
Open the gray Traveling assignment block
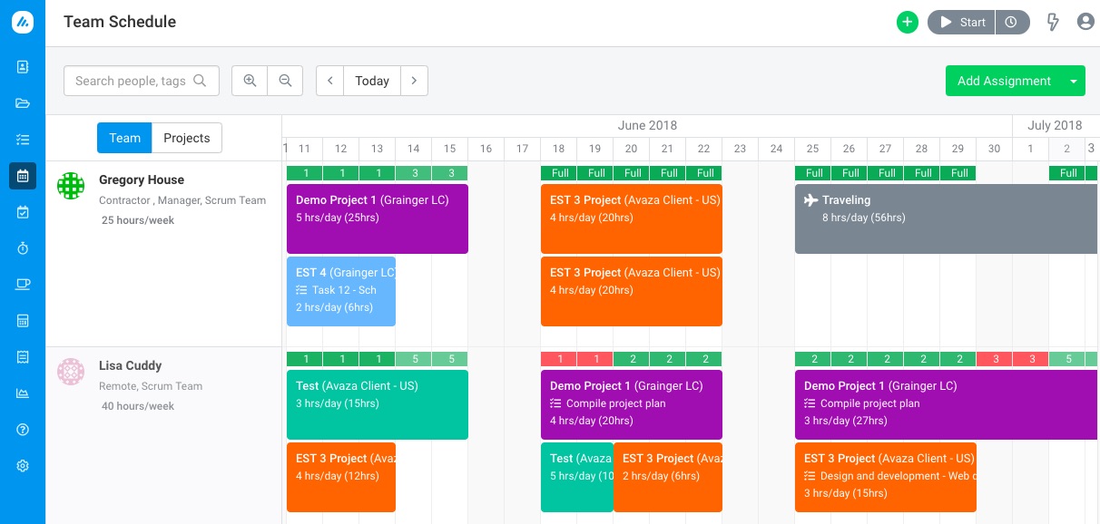coord(947,218)
